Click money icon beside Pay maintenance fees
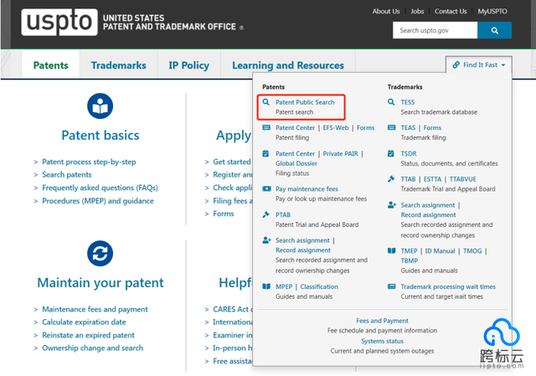 (x=266, y=188)
